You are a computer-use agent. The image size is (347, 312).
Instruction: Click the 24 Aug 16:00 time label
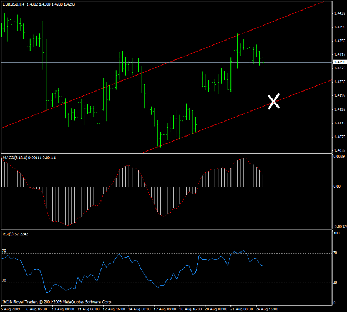click(x=267, y=309)
